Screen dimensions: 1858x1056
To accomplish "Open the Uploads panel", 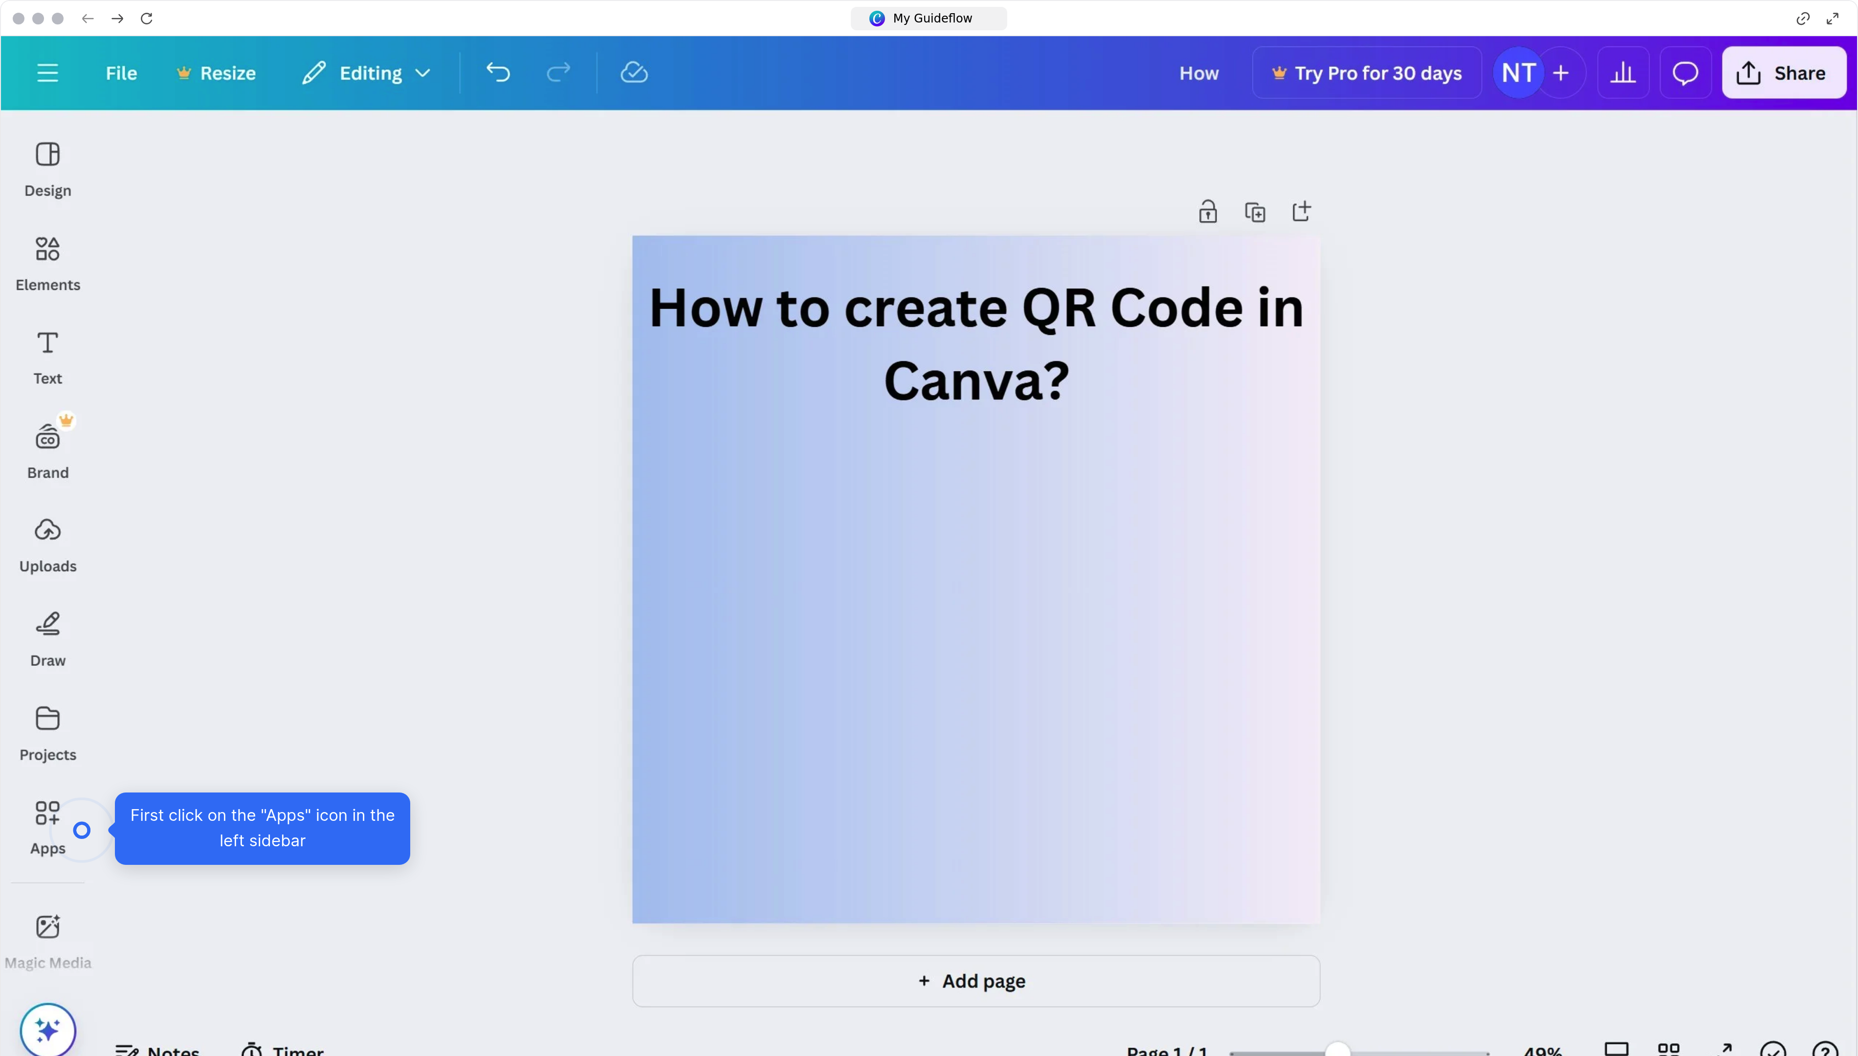I will 47,544.
